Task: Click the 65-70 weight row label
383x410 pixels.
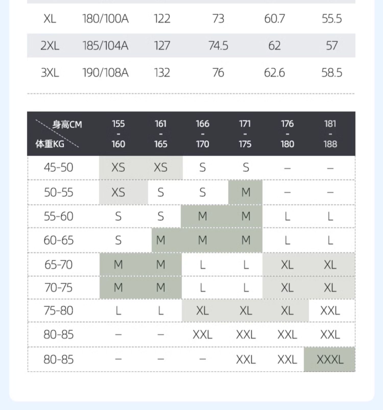Action: [58, 265]
